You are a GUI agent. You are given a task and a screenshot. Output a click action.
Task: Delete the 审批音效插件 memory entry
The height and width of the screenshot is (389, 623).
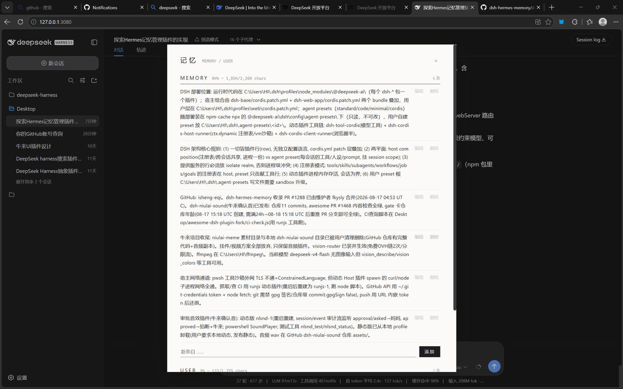(434, 318)
